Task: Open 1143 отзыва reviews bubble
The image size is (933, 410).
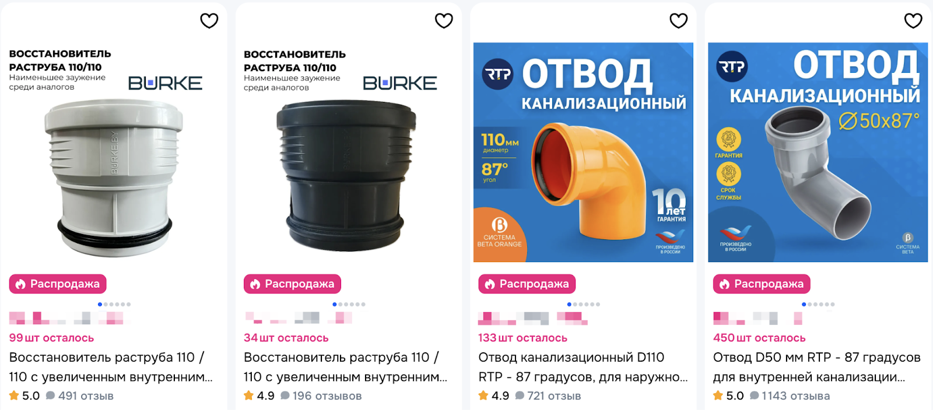Action: coord(755,395)
